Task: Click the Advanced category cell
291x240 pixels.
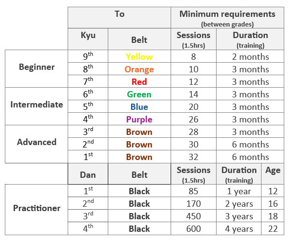Action: tap(37, 144)
